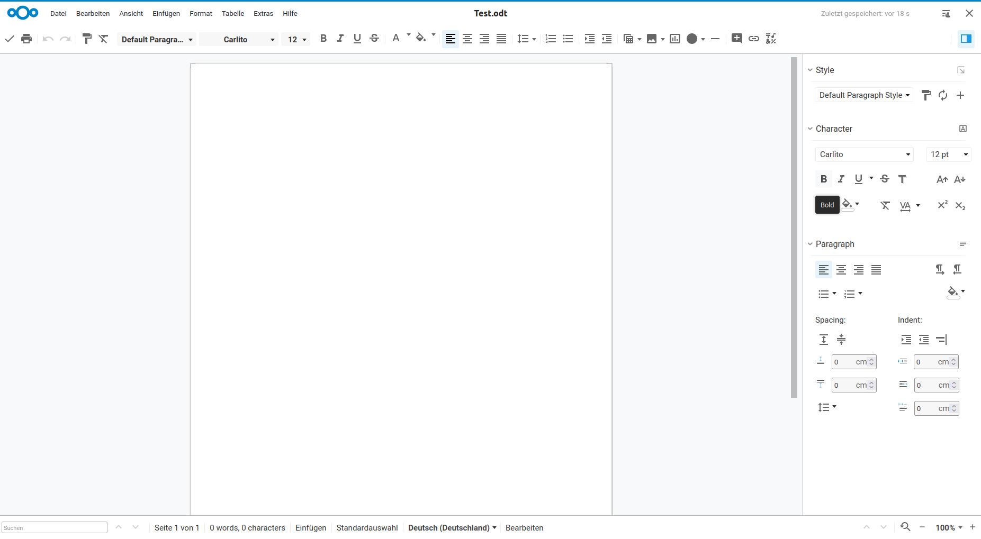Select the subscript icon in Character panel
The height and width of the screenshot is (539, 981).
point(960,205)
